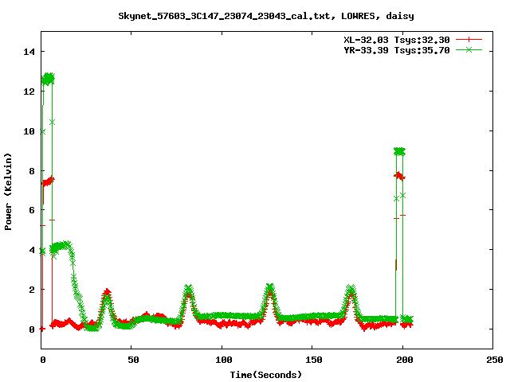The image size is (510, 382).
Task: Click y-axis tick label 8
Action: 32,171
